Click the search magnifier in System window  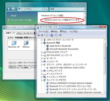[84, 9]
